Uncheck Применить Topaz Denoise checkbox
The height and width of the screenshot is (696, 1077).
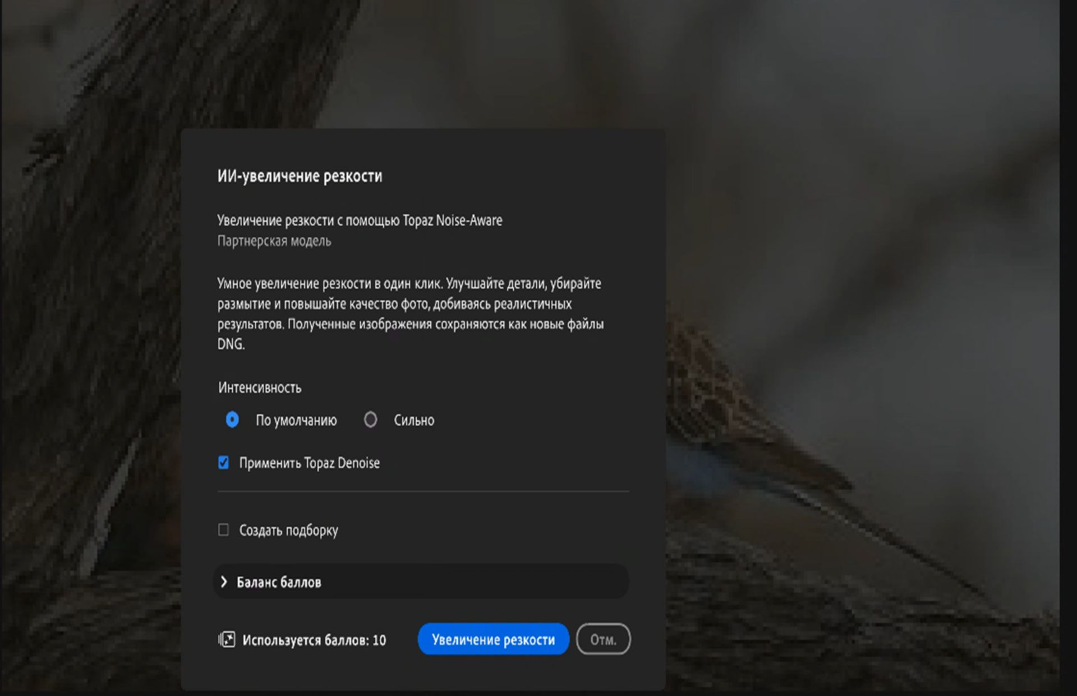click(223, 463)
